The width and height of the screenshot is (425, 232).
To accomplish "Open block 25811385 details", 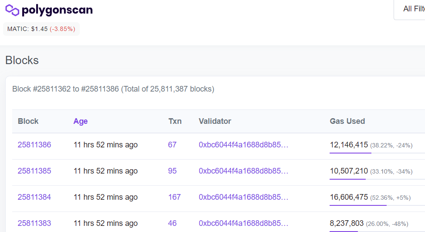I will point(34,171).
